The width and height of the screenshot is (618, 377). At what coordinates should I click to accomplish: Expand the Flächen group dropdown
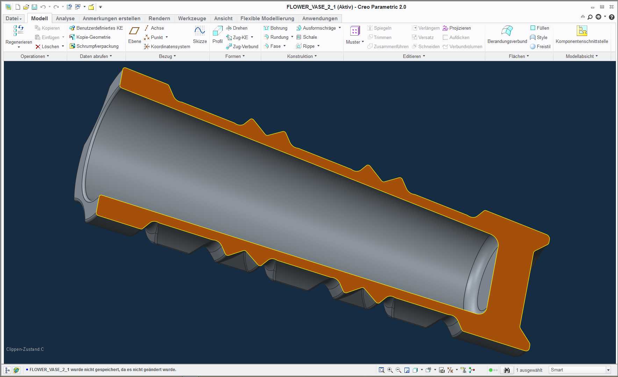[519, 56]
